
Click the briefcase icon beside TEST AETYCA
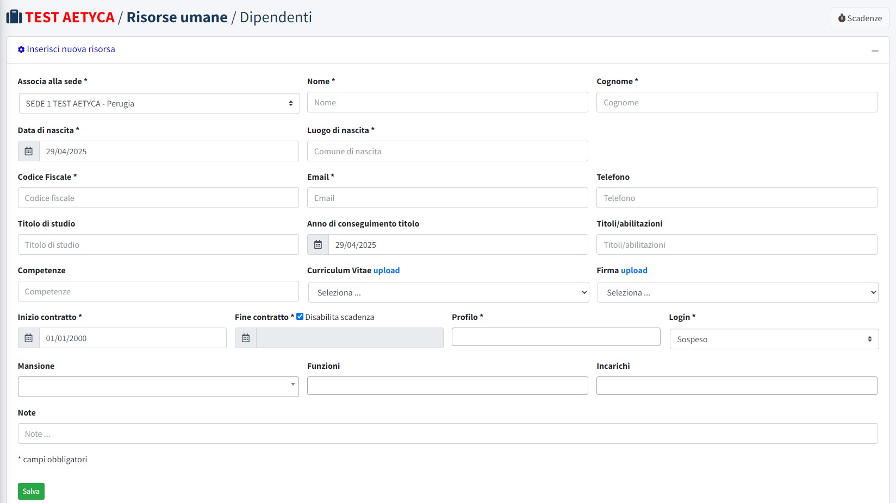point(14,17)
